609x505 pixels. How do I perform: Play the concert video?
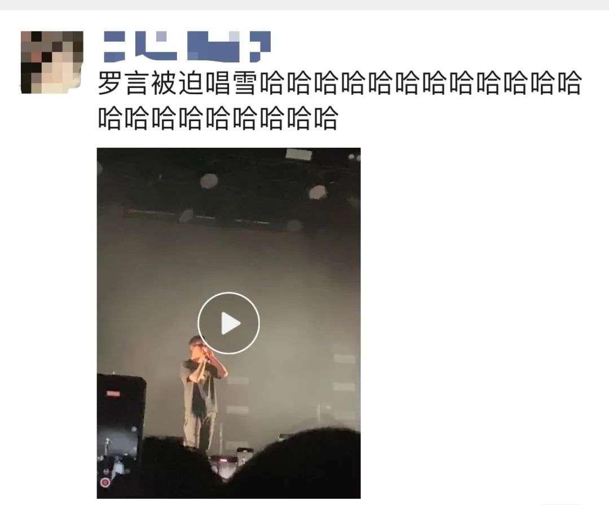pyautogui.click(x=228, y=323)
